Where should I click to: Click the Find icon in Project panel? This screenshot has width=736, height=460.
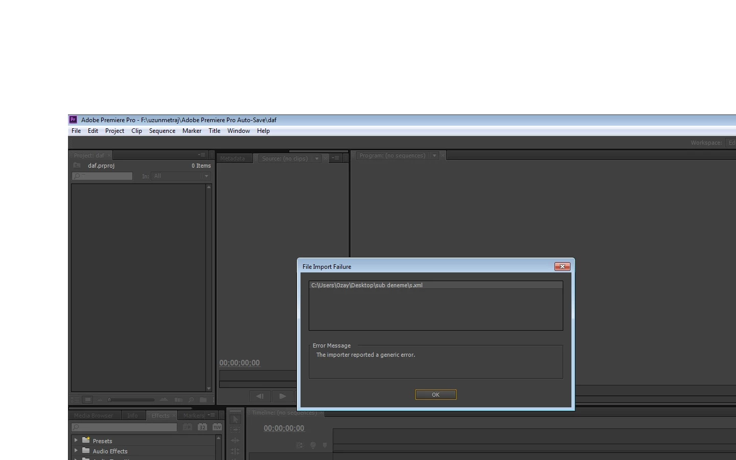click(x=191, y=400)
